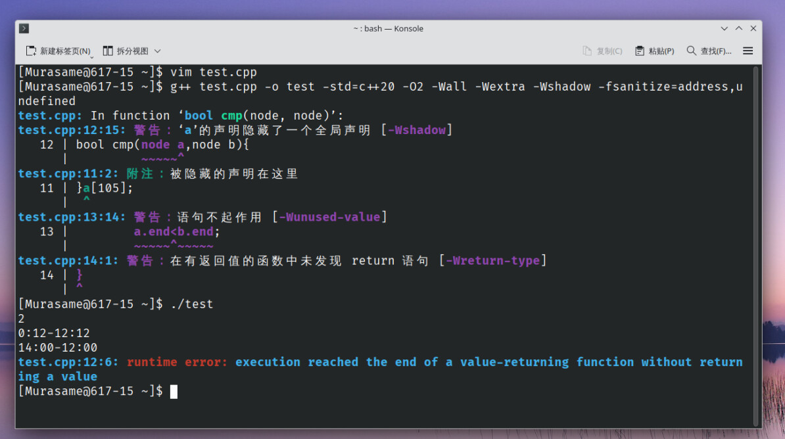Click 'bool cmp(node a,node b){' code line
This screenshot has height=439, width=785.
pyautogui.click(x=162, y=145)
